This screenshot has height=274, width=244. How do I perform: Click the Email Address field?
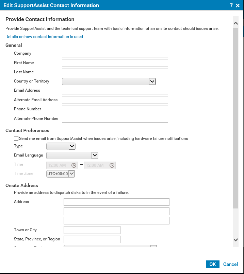115,90
